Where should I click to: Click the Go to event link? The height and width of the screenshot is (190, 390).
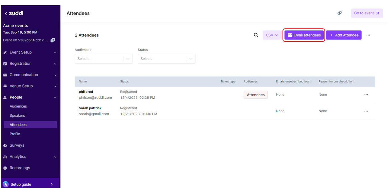(x=367, y=13)
